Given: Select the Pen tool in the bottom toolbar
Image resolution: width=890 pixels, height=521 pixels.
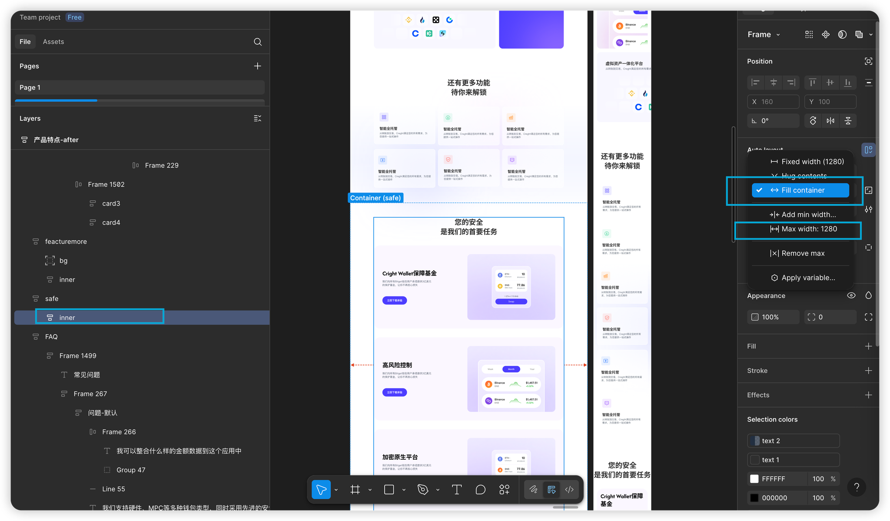Looking at the screenshot, I should (422, 490).
